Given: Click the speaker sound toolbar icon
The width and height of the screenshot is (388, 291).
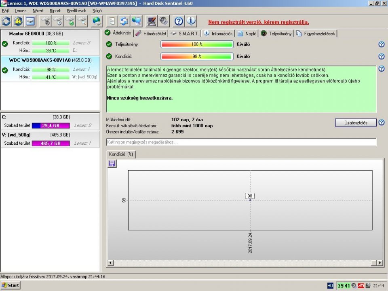Looking at the screenshot, I should pos(163,21).
